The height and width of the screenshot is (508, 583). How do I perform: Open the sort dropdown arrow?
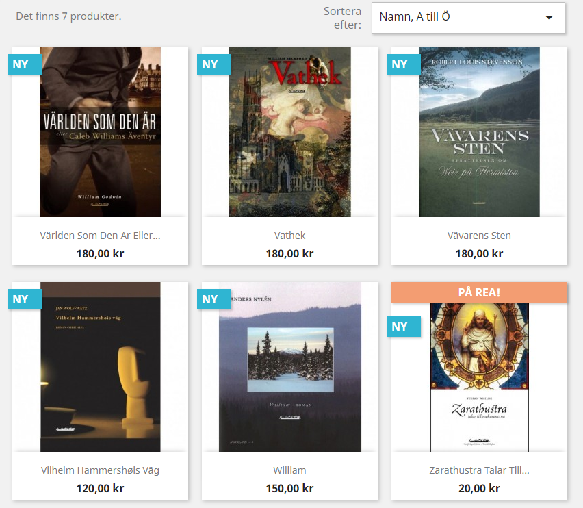click(549, 18)
